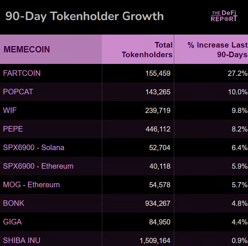Select the PEPE row label
Screen dimensions: 248x246
[x=13, y=129]
